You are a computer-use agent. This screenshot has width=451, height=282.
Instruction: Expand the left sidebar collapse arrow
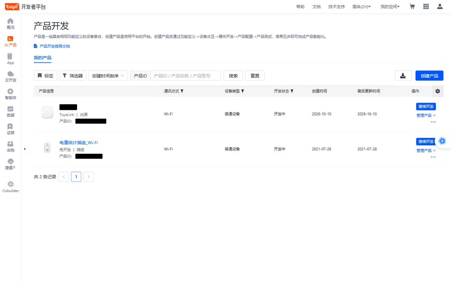coord(25,149)
